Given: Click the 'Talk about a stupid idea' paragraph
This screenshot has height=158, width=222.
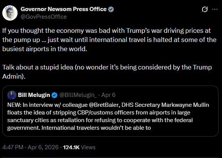Looking at the screenshot, I should (x=107, y=72).
